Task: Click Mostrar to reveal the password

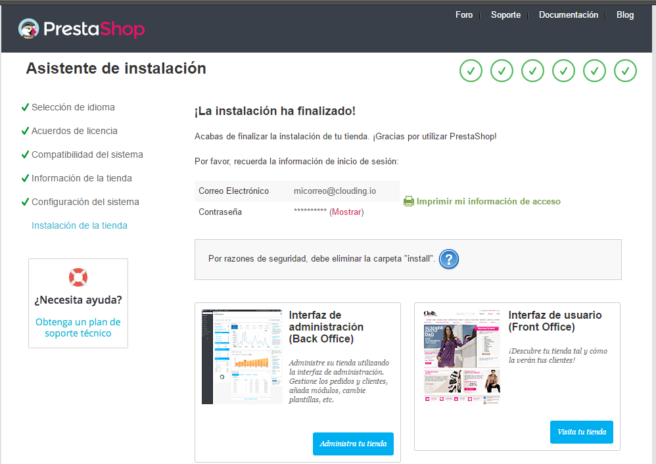Action: tap(346, 212)
